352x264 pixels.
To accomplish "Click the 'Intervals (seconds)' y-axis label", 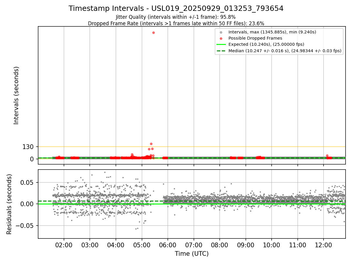I will coord(16,95).
